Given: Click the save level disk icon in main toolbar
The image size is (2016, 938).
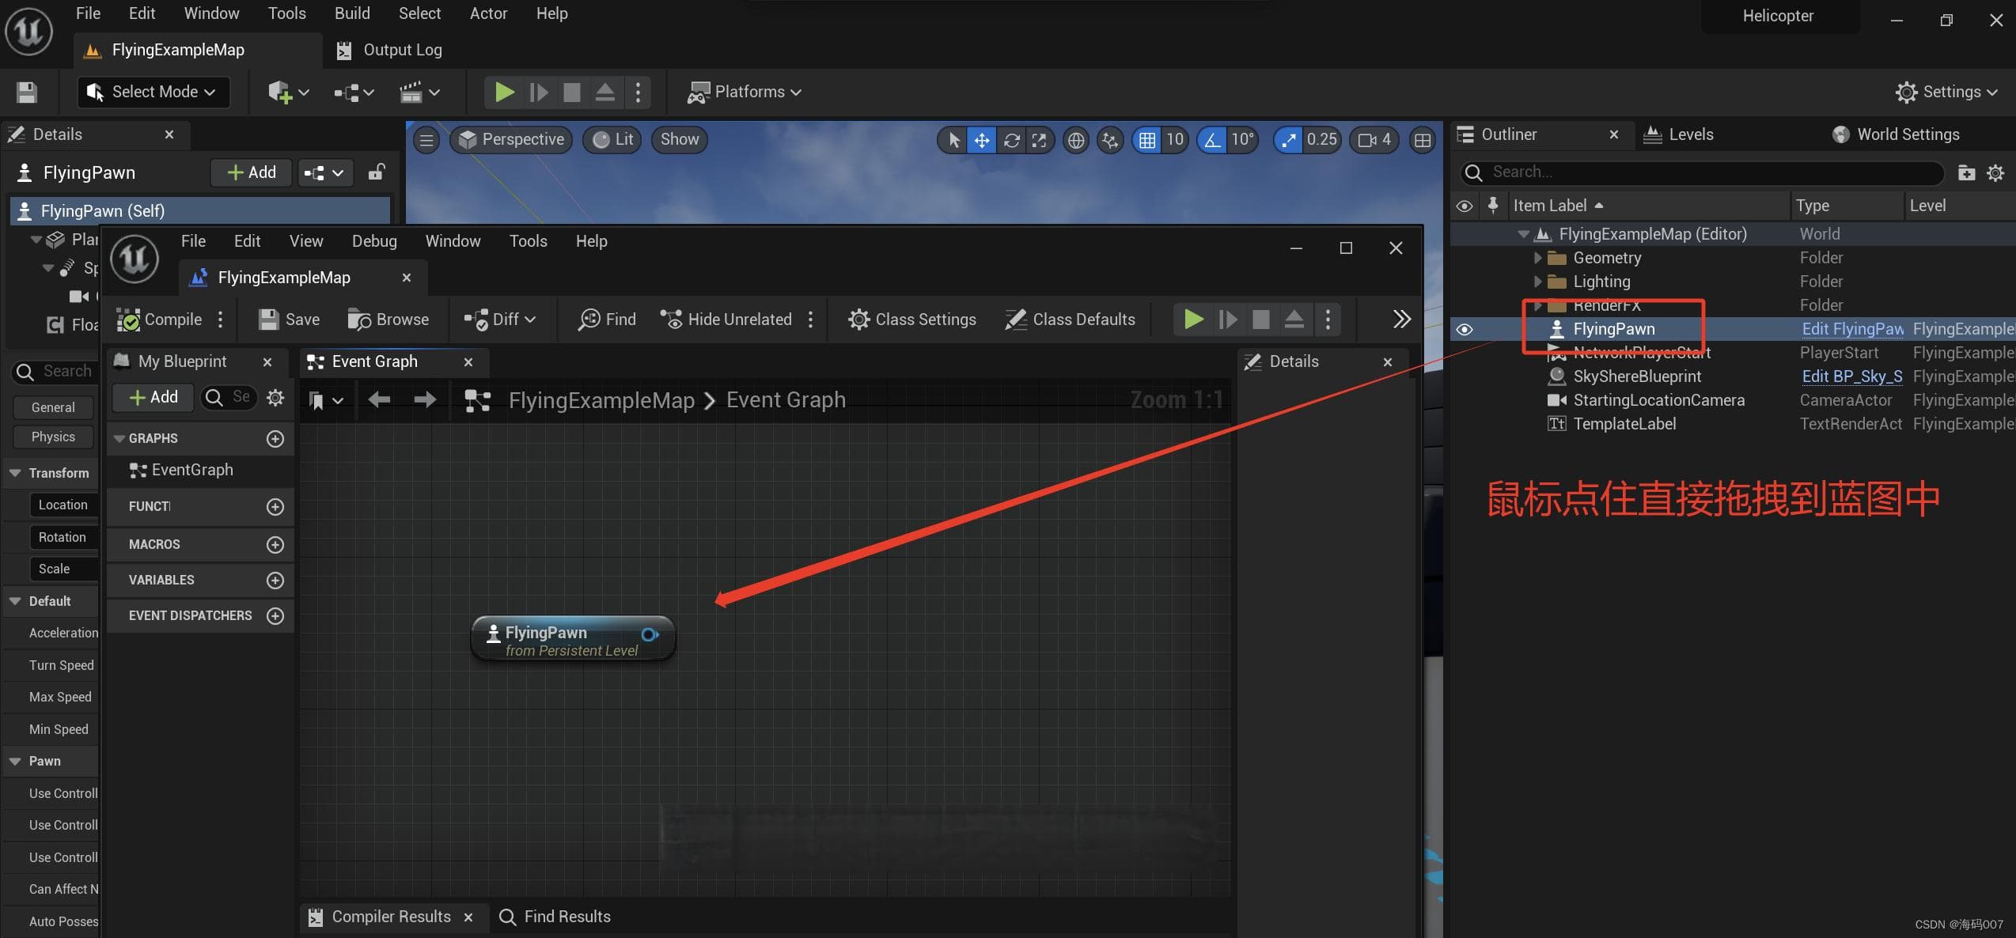Looking at the screenshot, I should [26, 92].
